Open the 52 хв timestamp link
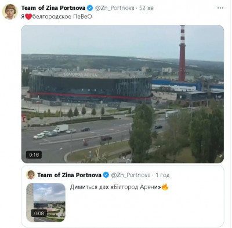The width and height of the screenshot is (232, 228). pos(146,8)
